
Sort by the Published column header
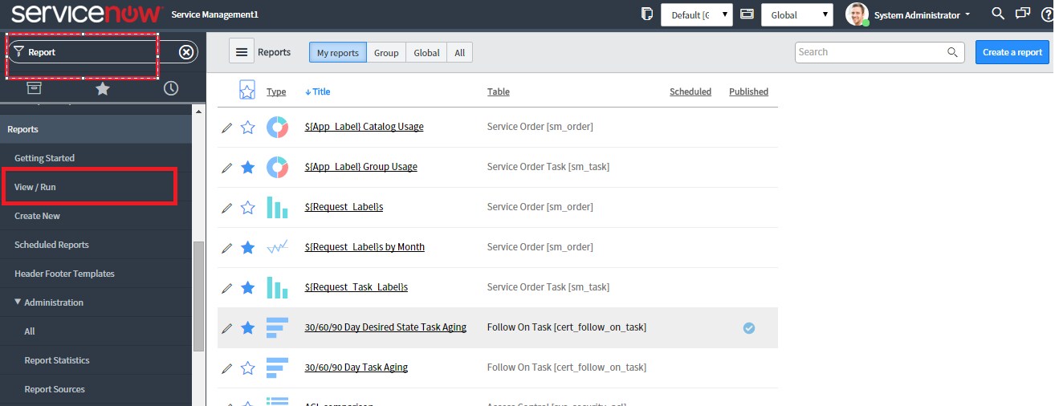point(748,91)
